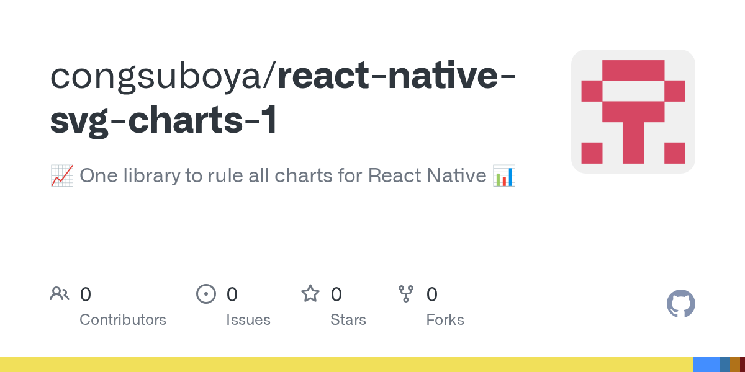Click the fork icon
Viewport: 745px width, 372px height.
tap(406, 294)
